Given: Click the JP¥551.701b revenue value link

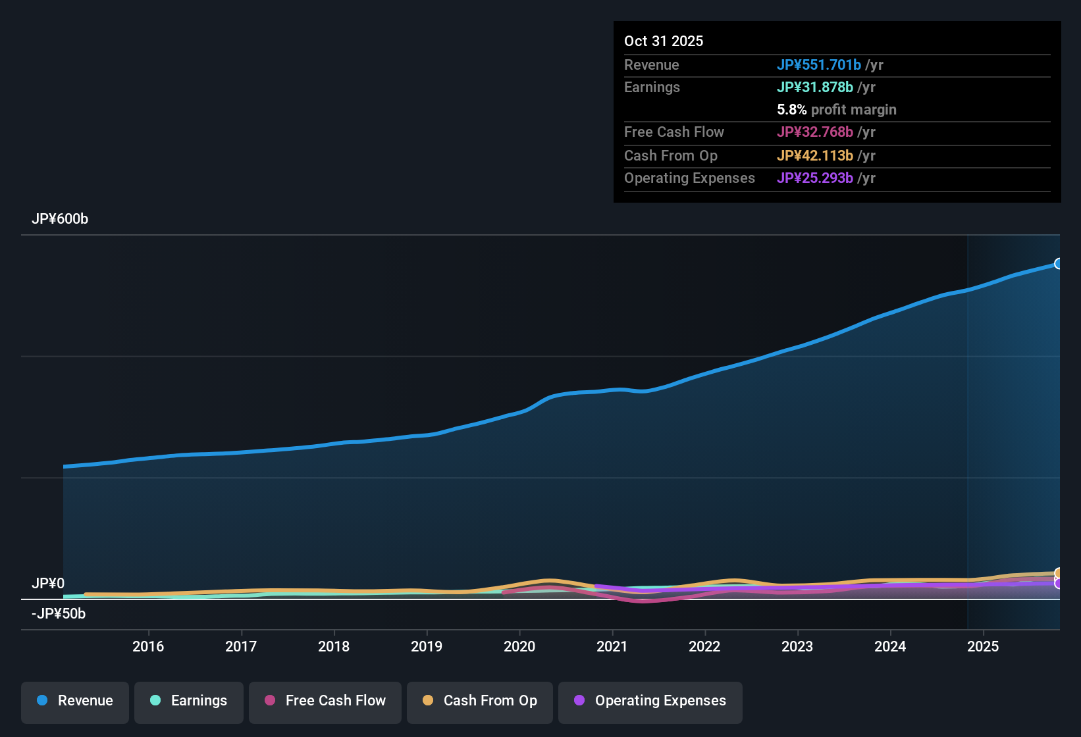Looking at the screenshot, I should tap(820, 65).
